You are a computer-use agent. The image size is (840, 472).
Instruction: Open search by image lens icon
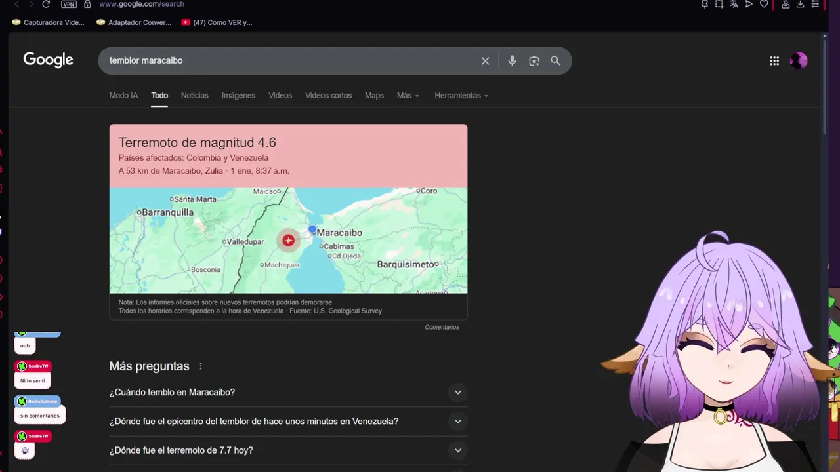pyautogui.click(x=534, y=61)
